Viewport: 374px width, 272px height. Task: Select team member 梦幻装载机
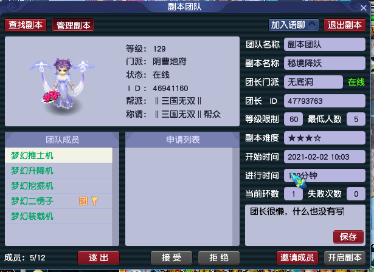58,216
